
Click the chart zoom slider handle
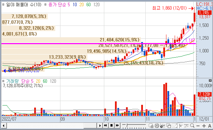127,125
